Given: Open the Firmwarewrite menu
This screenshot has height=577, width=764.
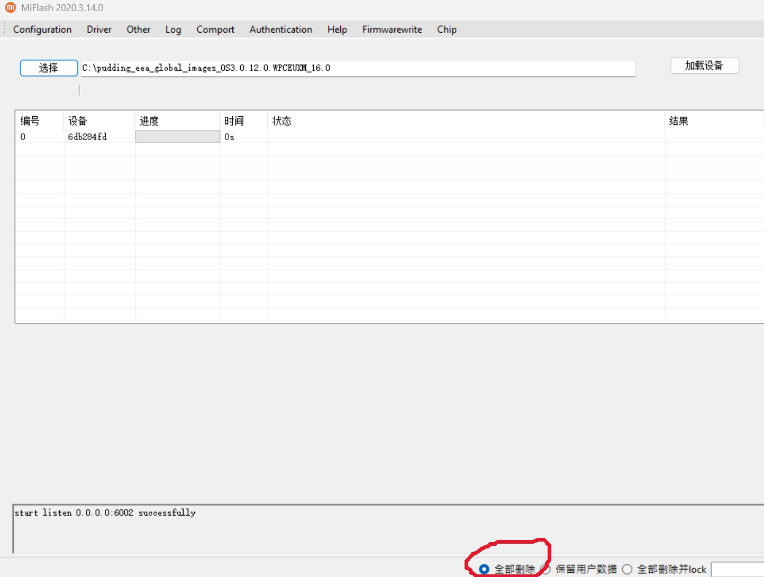Looking at the screenshot, I should pyautogui.click(x=392, y=30).
